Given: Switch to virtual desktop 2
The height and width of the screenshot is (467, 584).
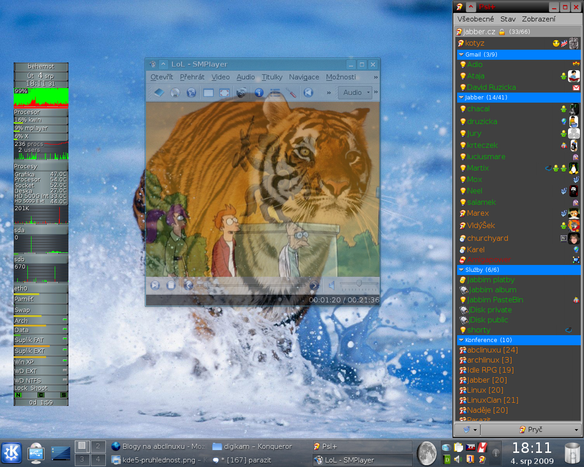Looking at the screenshot, I should [98, 446].
